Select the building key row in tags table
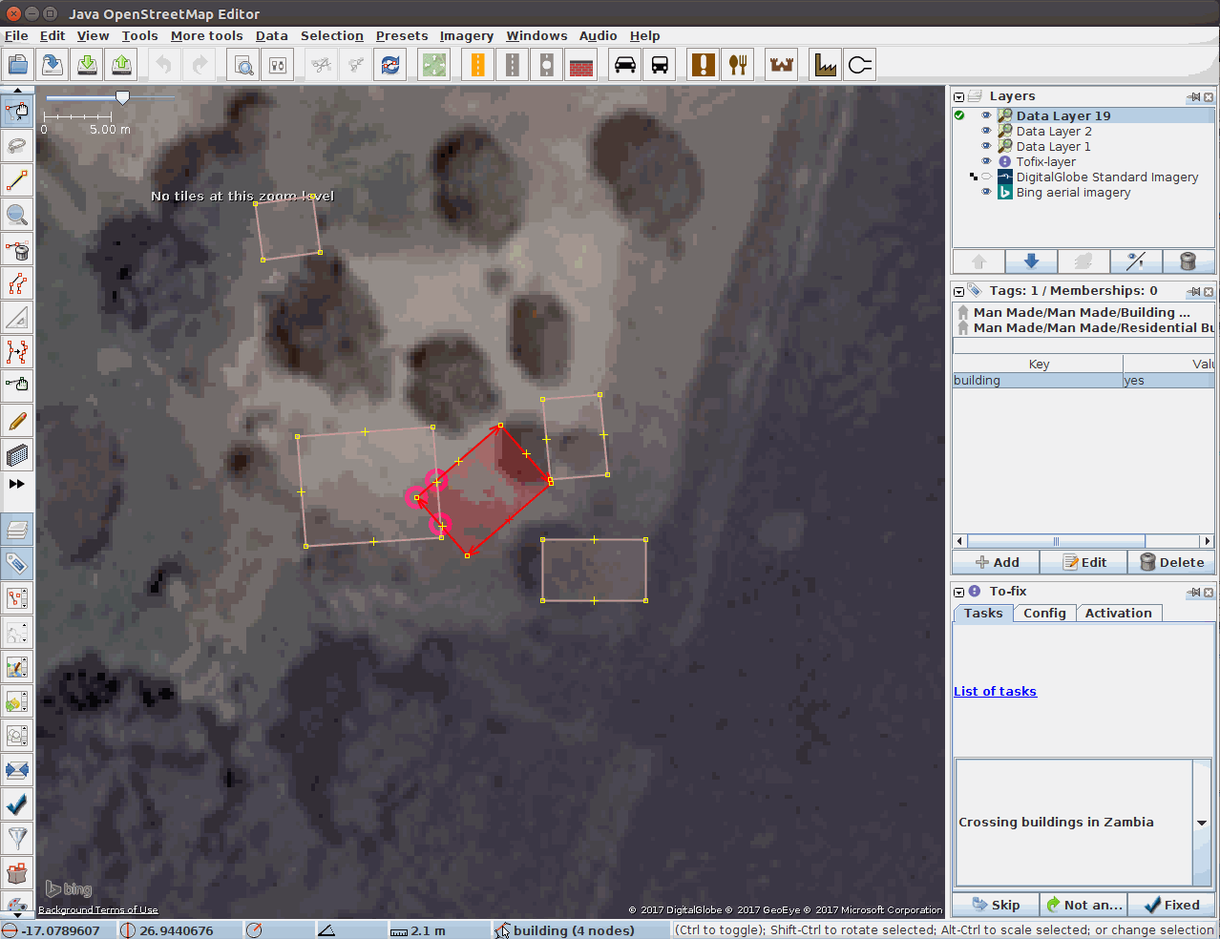The height and width of the screenshot is (939, 1220). [x=1083, y=380]
